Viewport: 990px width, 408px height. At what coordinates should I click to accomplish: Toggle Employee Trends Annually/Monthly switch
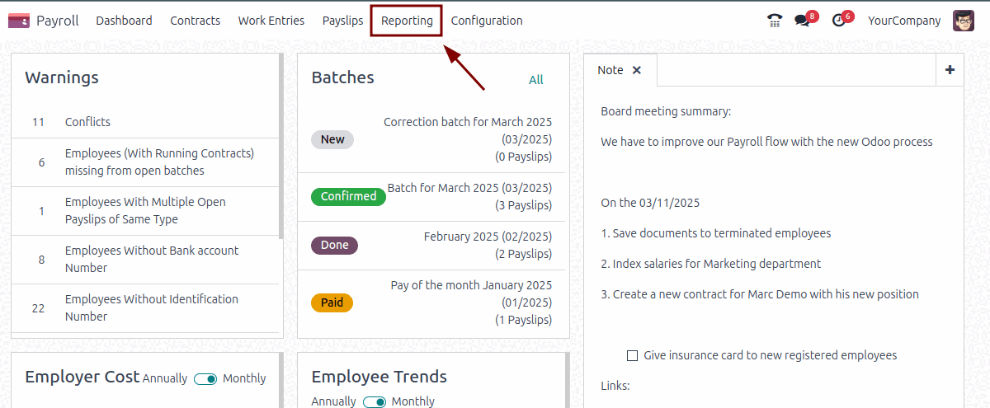click(374, 401)
